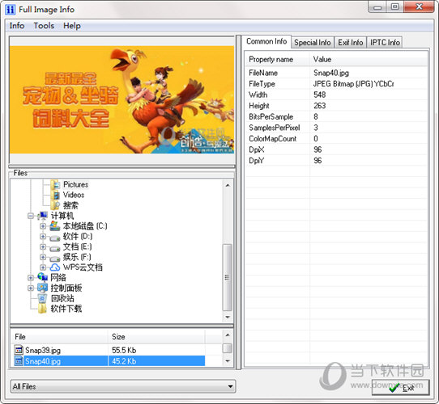Click the folder tree vertical scrollbar thumb
This screenshot has width=439, height=404.
(228, 277)
